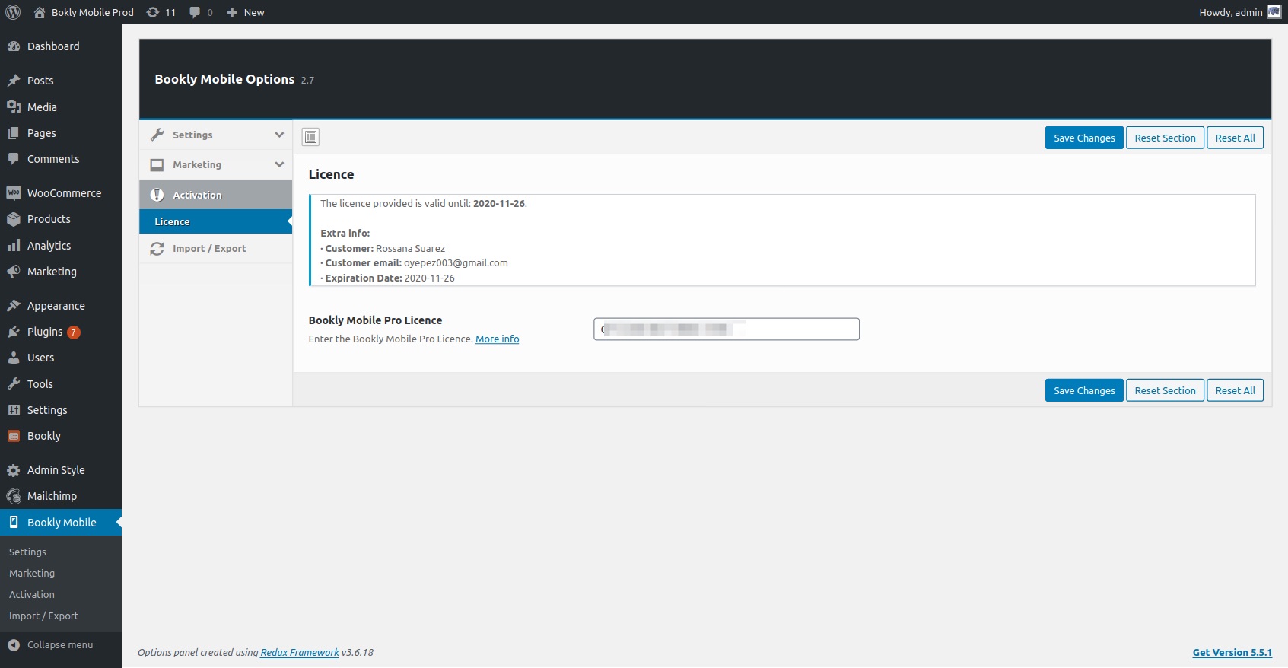Open Activation submenu under Bookly Mobile
Image resolution: width=1288 pixels, height=668 pixels.
pyautogui.click(x=32, y=595)
